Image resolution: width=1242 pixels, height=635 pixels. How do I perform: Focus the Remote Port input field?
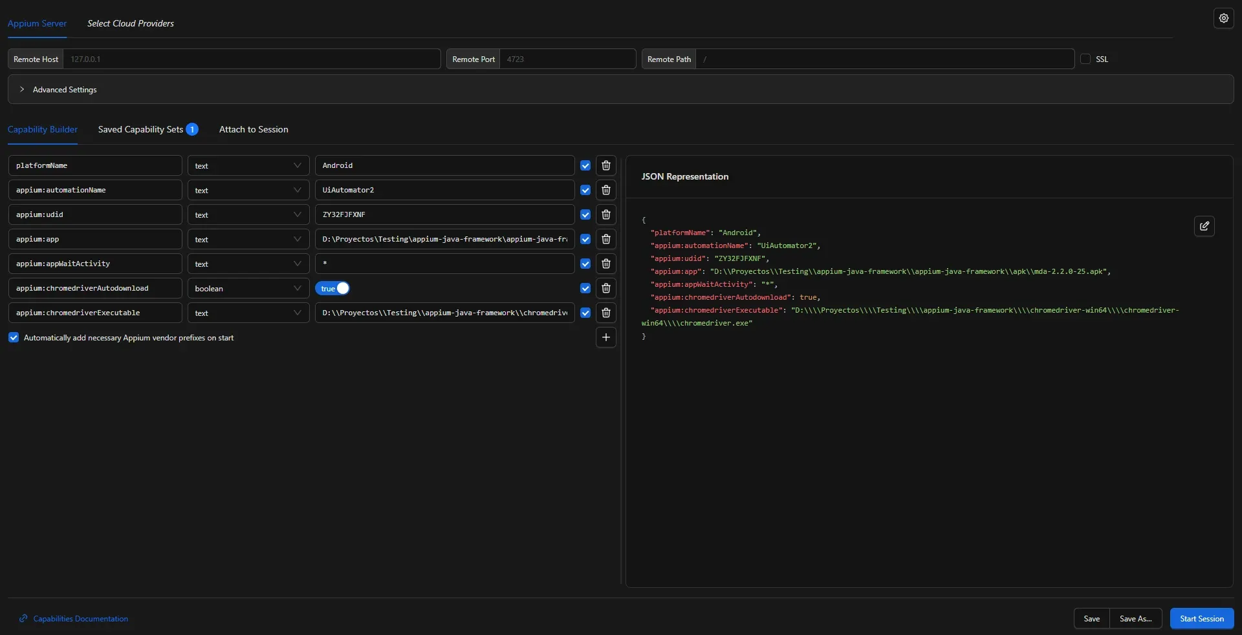568,59
